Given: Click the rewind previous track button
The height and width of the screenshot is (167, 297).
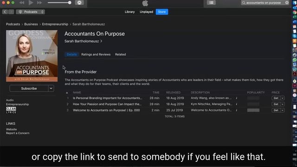Looking at the screenshot, I should pos(22,3).
